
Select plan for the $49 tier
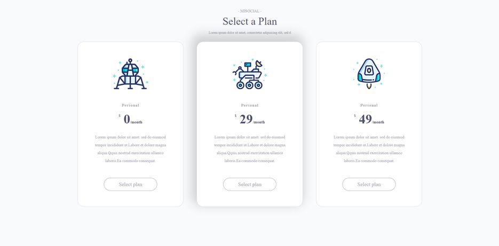tap(369, 184)
